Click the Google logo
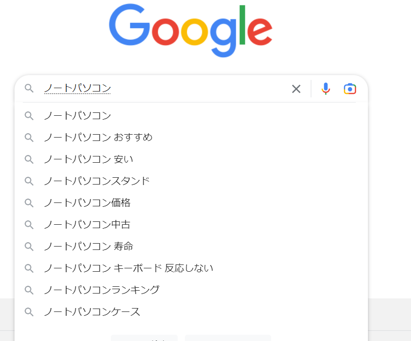411x341 pixels. coord(190,30)
